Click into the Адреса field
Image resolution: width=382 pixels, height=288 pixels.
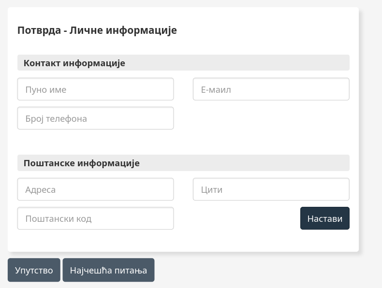coord(96,189)
